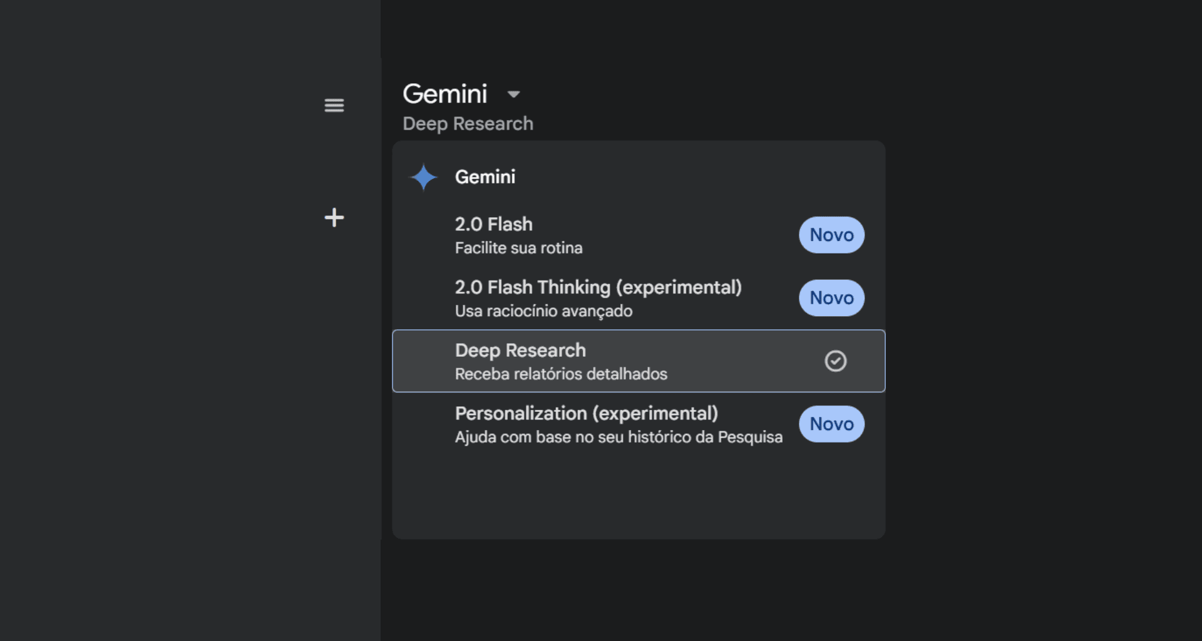This screenshot has width=1202, height=641.
Task: Click "Usa raciocínio avançado" description
Action: pyautogui.click(x=543, y=311)
